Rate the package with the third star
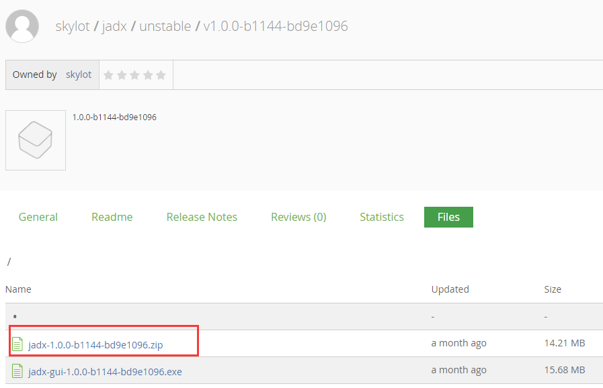 tap(134, 75)
